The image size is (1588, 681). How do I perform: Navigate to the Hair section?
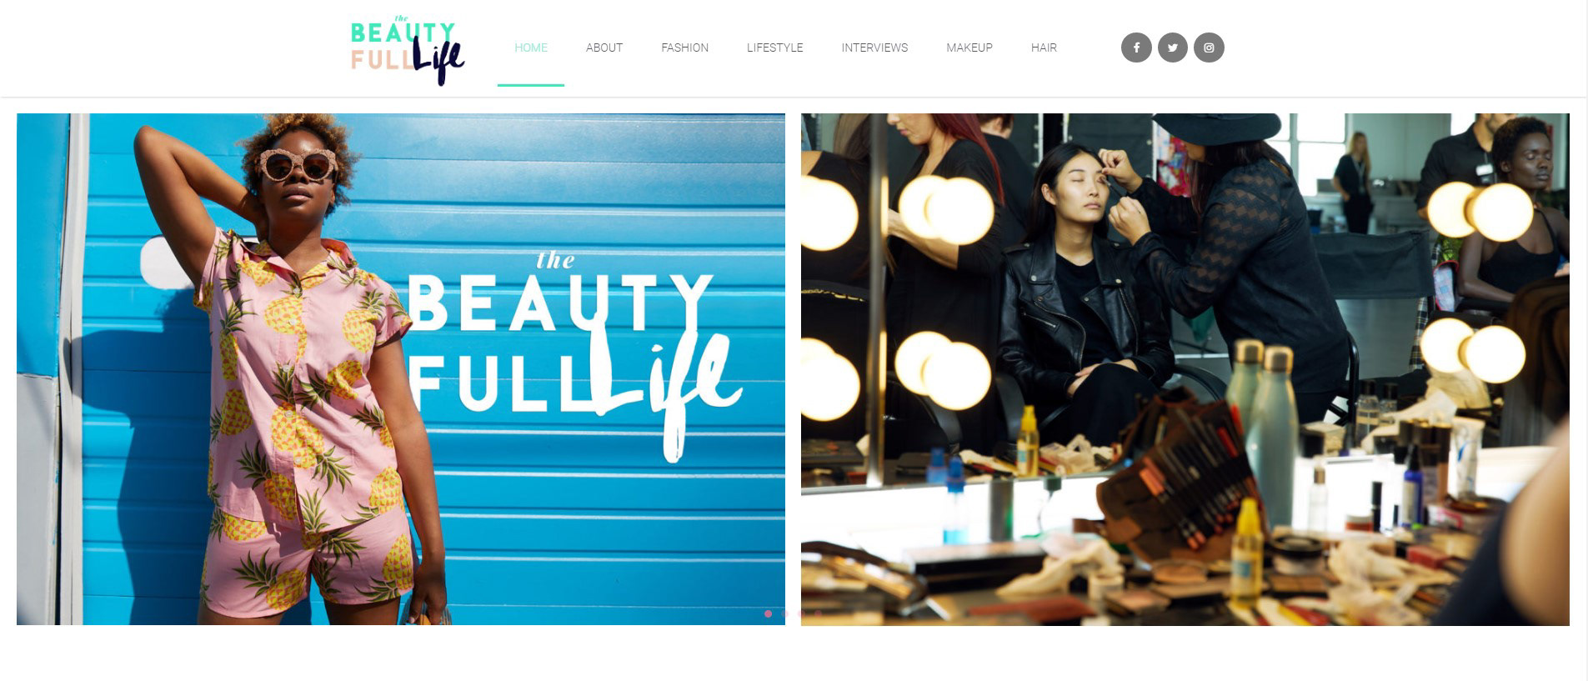1044,48
